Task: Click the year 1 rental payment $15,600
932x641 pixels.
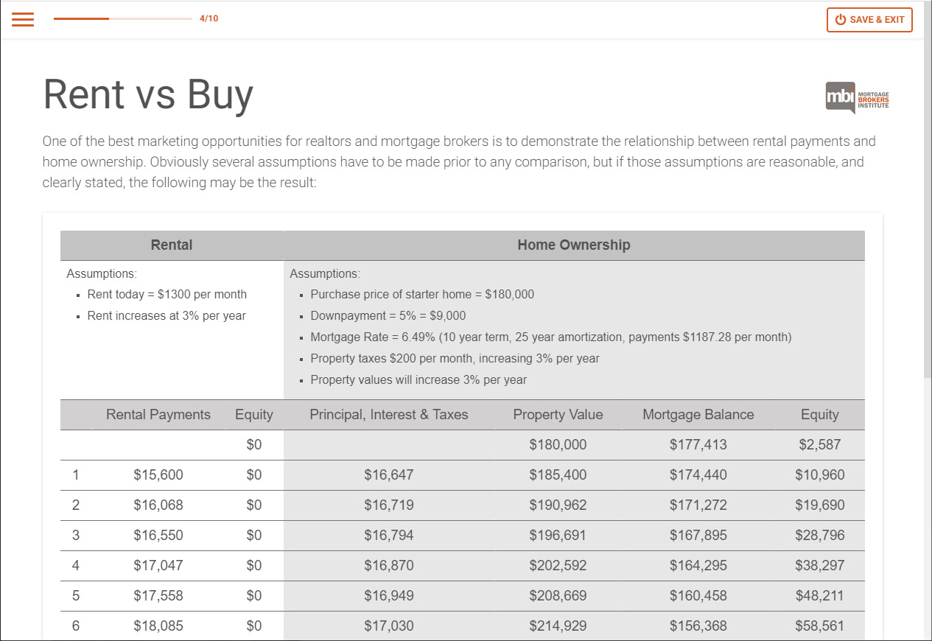Action: (x=158, y=475)
